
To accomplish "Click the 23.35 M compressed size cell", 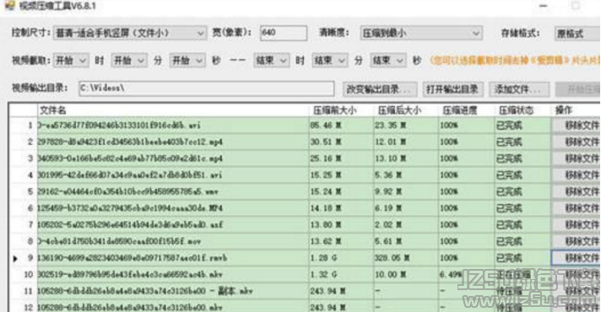I will point(406,126).
